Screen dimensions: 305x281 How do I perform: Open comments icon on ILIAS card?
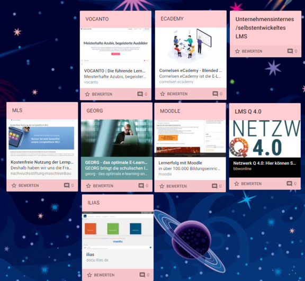pyautogui.click(x=142, y=275)
